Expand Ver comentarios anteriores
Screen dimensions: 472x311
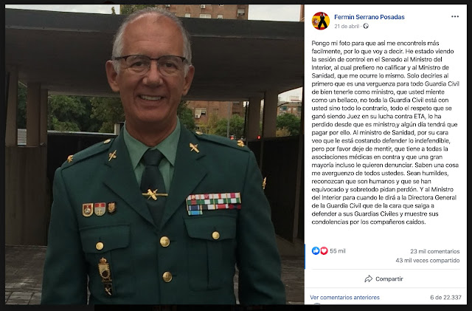344,298
